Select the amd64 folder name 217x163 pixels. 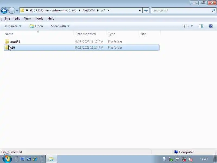click(x=15, y=42)
